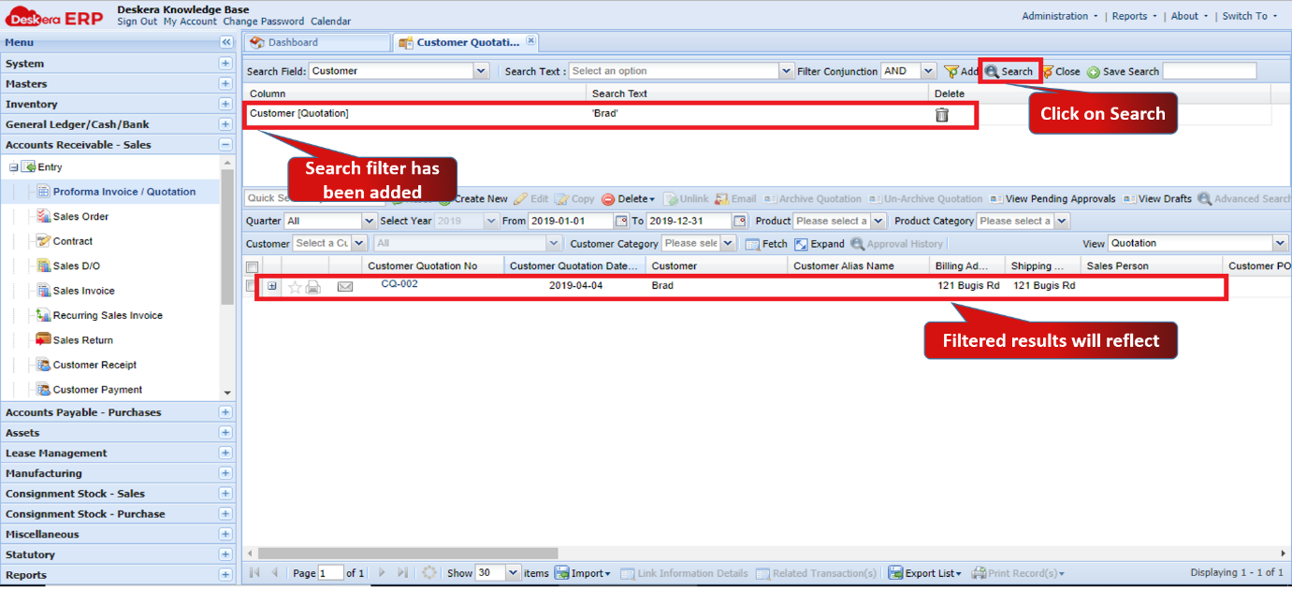Open the Show items-per-page dropdown
The image size is (1292, 590).
[x=513, y=572]
